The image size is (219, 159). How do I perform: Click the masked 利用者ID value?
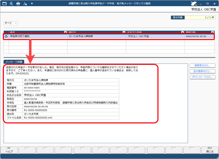pos(32,91)
